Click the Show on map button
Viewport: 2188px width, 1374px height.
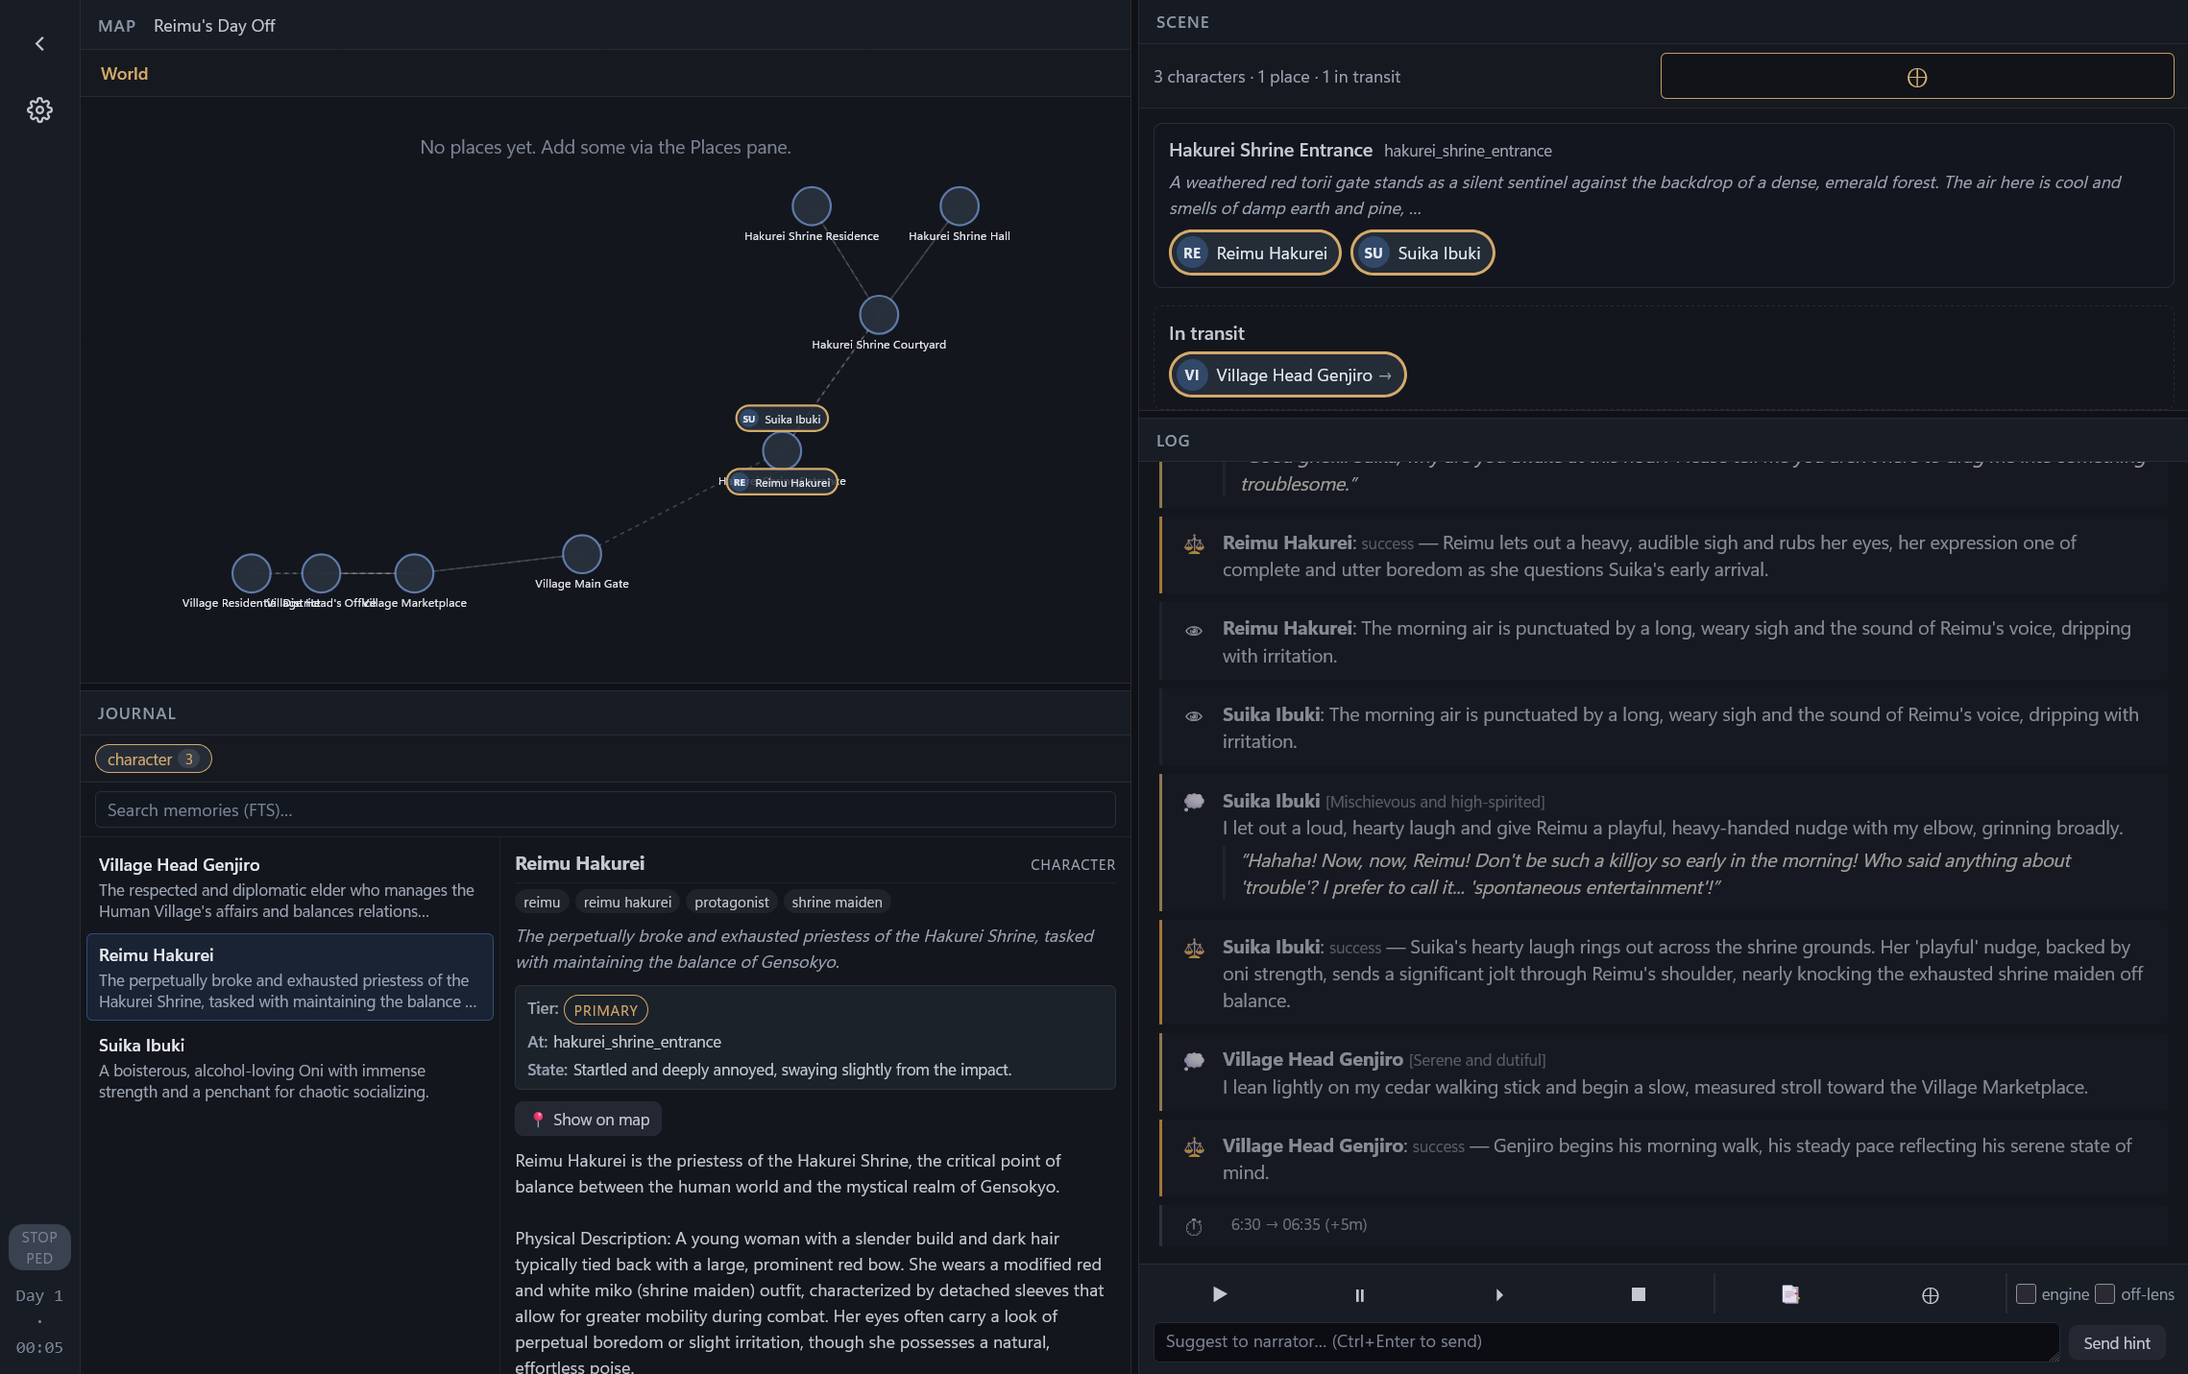point(589,1120)
